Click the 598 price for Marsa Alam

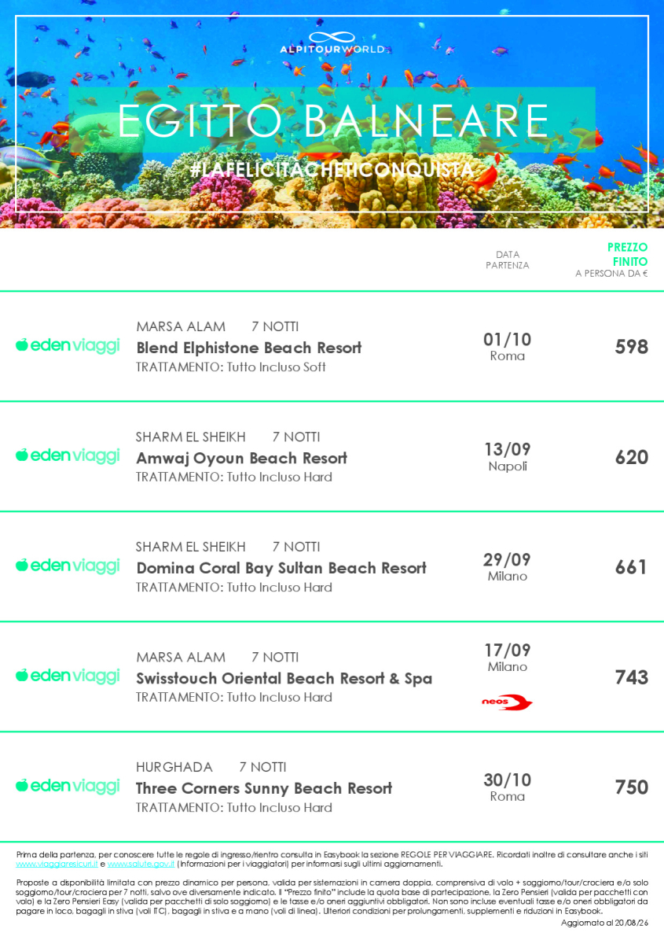pos(632,347)
